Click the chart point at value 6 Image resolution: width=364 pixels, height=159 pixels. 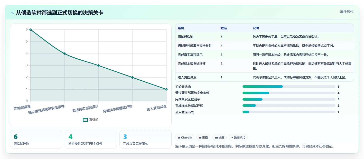point(31,30)
